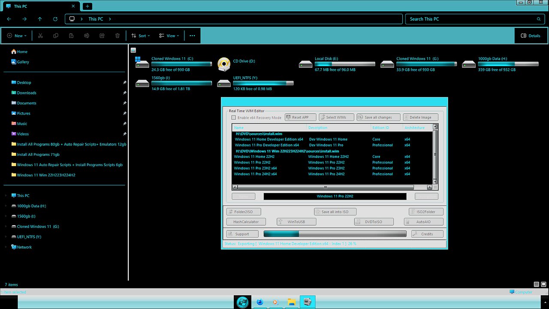Open the View dropdown menu
This screenshot has width=549, height=309.
pos(169,36)
